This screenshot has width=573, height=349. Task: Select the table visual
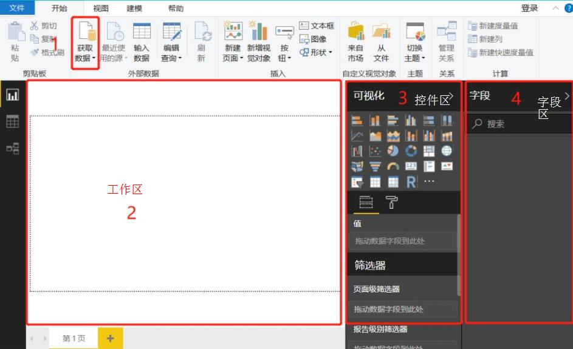click(x=375, y=182)
